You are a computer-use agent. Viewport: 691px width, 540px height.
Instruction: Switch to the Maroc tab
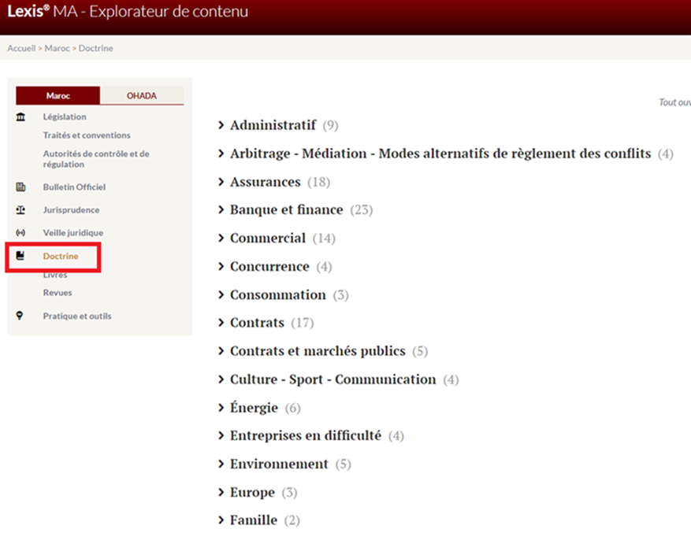(58, 95)
